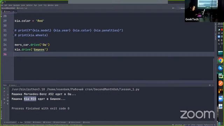Open the Zoom app from the dock

220,99
